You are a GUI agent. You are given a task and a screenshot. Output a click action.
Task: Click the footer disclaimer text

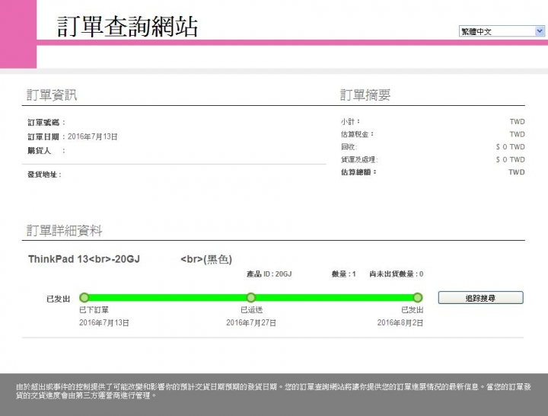[274, 391]
